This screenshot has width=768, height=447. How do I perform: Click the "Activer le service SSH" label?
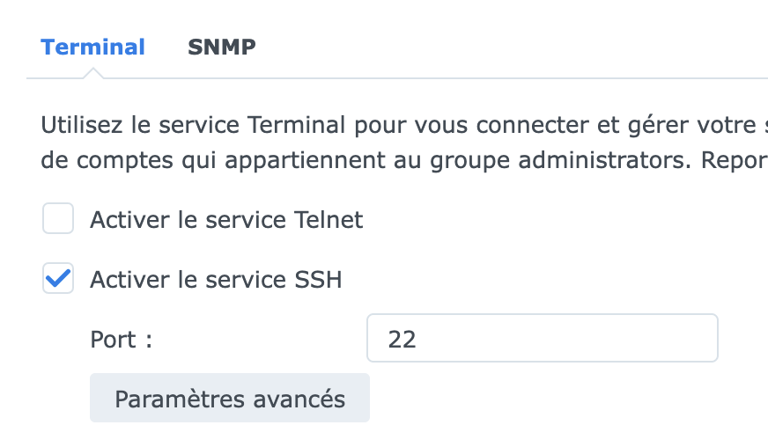click(216, 280)
